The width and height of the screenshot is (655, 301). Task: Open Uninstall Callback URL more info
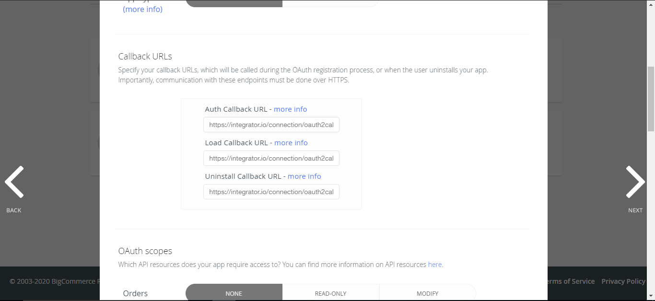[x=304, y=176]
